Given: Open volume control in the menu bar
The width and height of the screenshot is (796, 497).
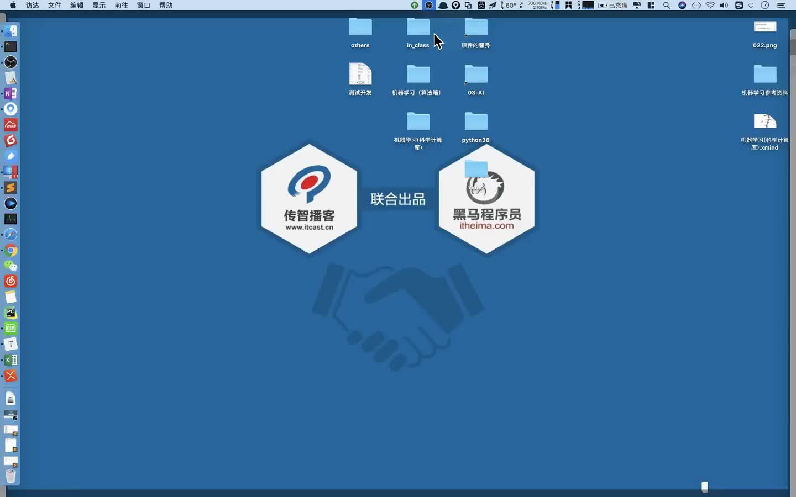Looking at the screenshot, I should coord(724,5).
